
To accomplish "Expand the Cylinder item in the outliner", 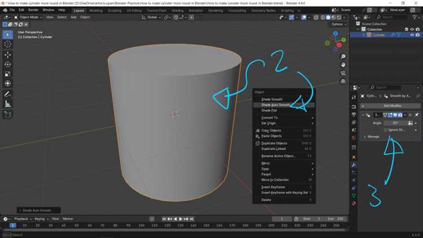I will pyautogui.click(x=363, y=35).
